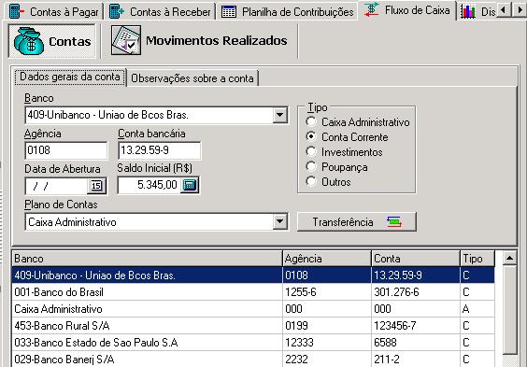Click table scrollbar up arrow
Viewport: 527px width, 367px height.
[509, 258]
